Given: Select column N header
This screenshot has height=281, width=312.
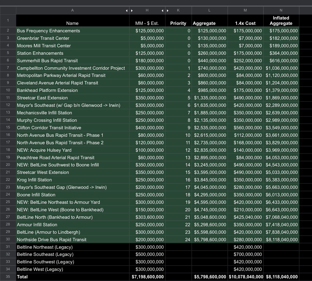Looking at the screenshot, I should (x=281, y=10).
